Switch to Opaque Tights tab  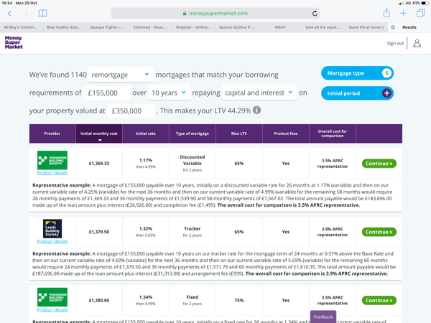click(108, 27)
